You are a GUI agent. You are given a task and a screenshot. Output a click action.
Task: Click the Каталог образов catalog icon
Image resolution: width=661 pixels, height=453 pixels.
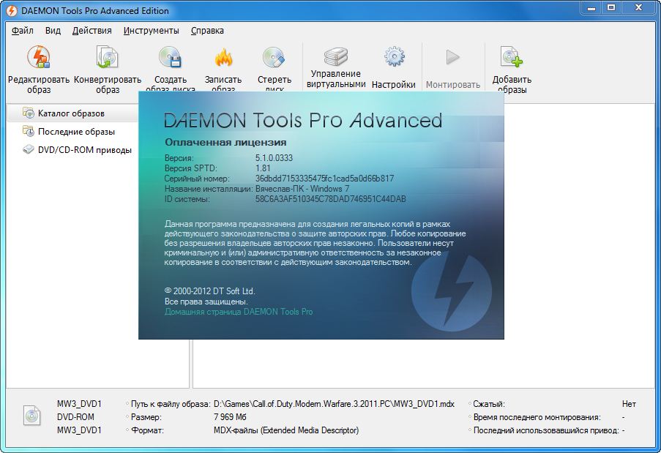(x=29, y=113)
